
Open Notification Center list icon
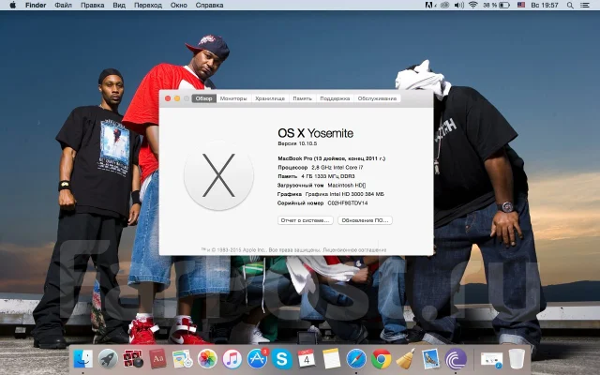pos(585,5)
